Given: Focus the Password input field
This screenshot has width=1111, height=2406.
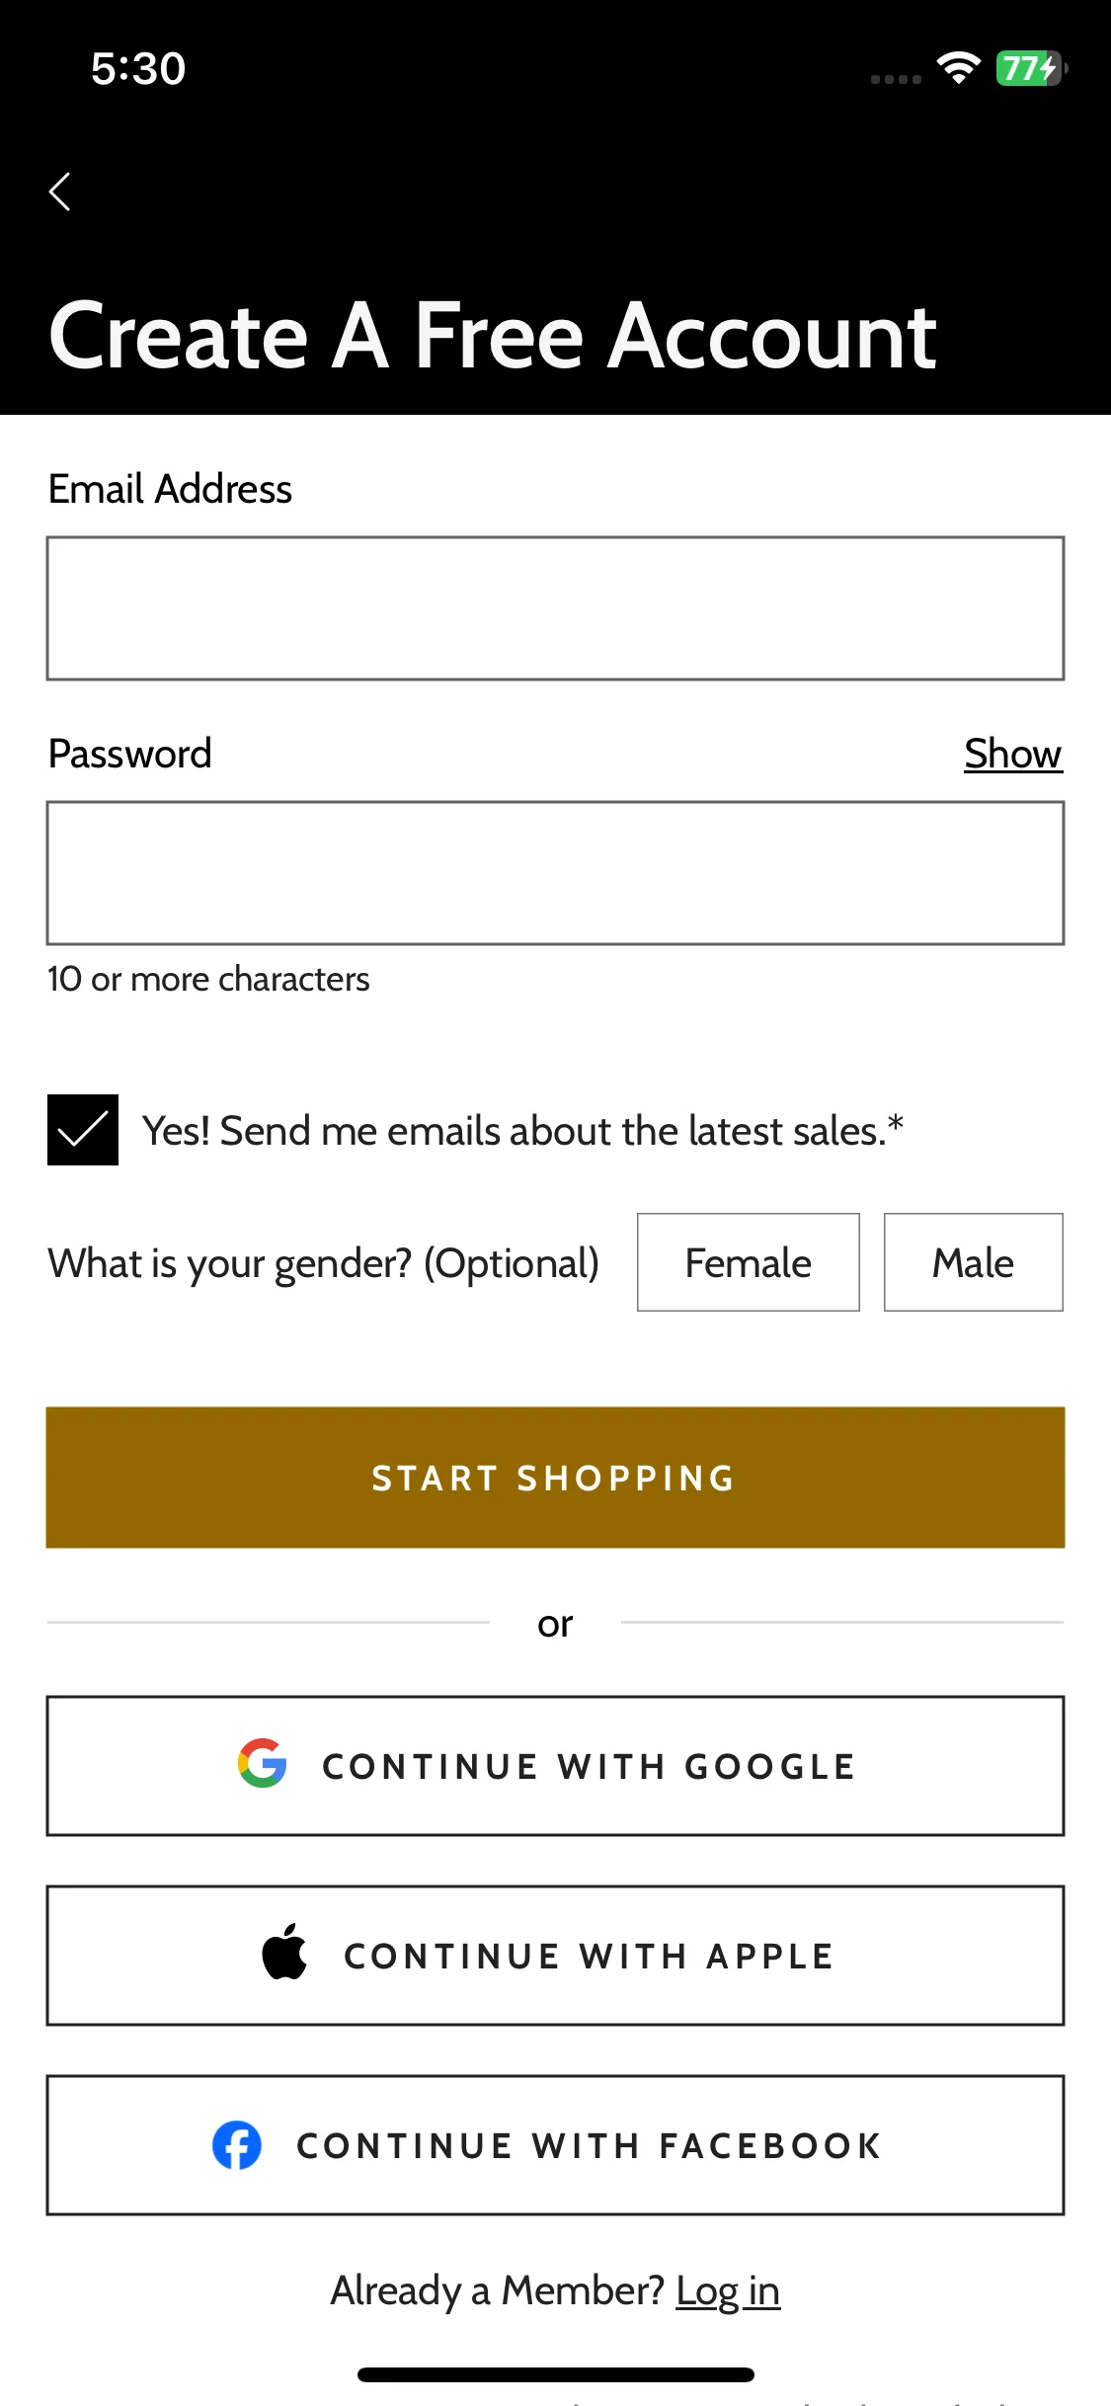Looking at the screenshot, I should 555,873.
